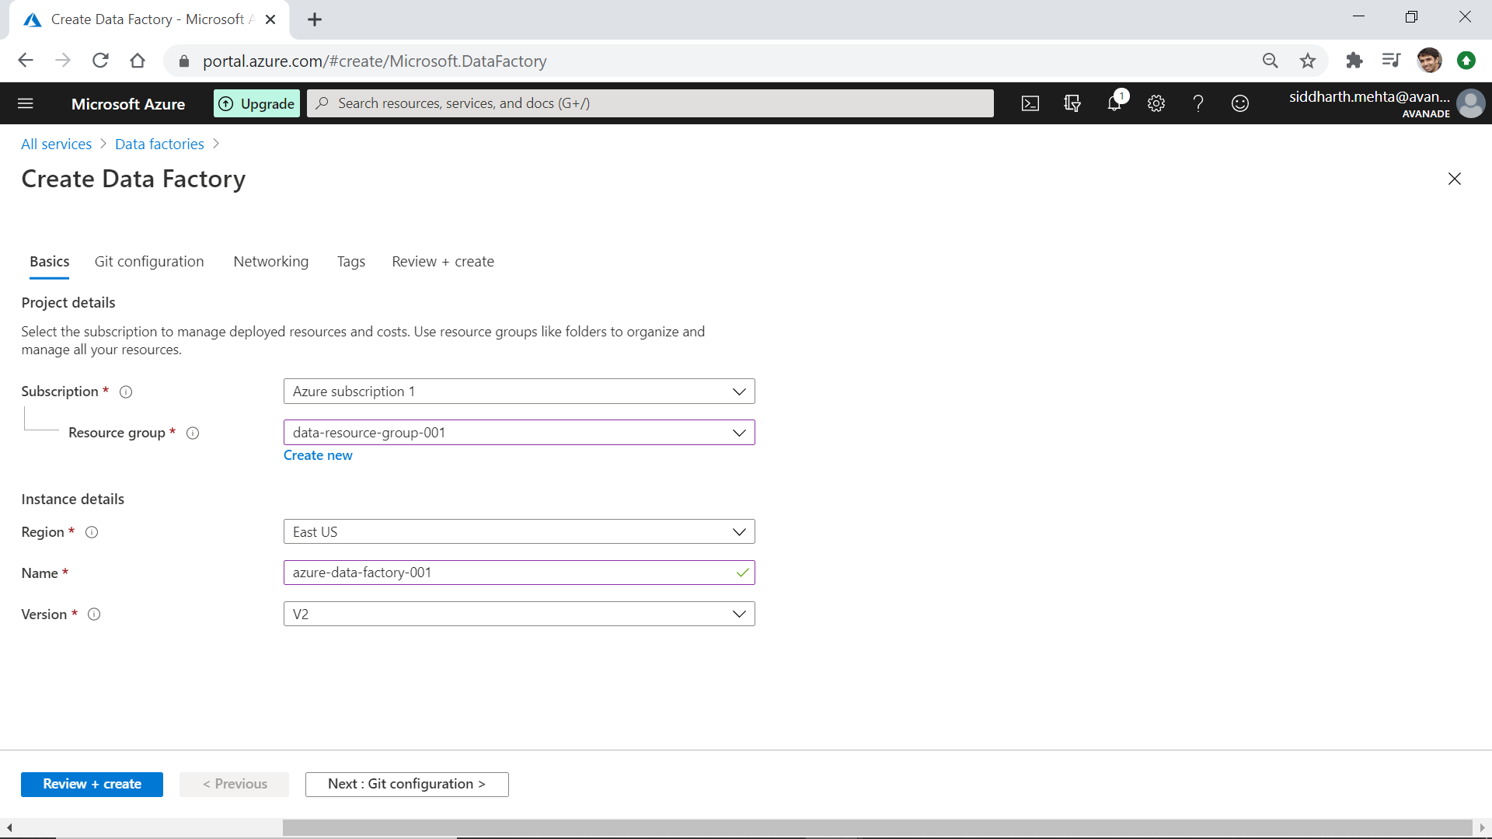Click the blue Review + create button
Image resolution: width=1492 pixels, height=839 pixels.
pos(92,784)
